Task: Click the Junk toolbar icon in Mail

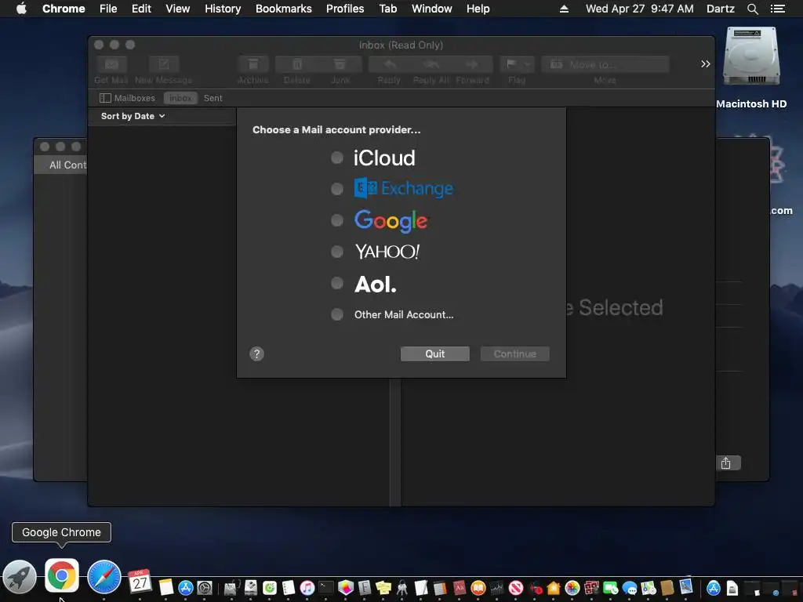Action: coord(340,64)
